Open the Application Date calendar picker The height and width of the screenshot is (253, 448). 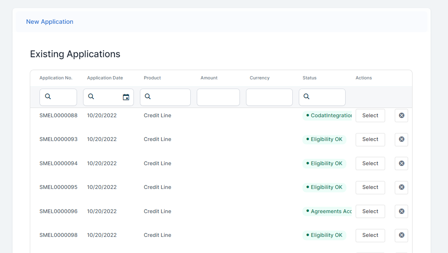click(x=126, y=97)
